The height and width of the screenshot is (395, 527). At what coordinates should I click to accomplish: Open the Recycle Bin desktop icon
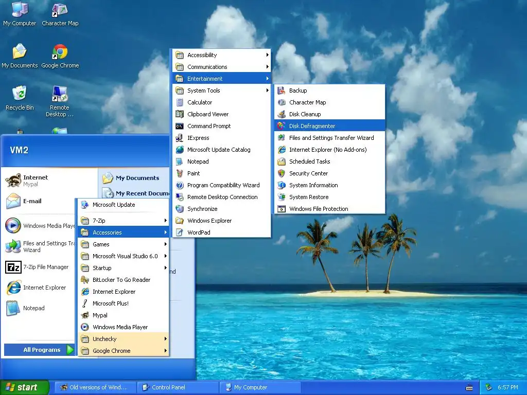point(20,98)
